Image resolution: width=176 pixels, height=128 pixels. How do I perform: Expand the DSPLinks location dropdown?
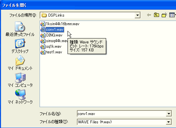(137, 15)
